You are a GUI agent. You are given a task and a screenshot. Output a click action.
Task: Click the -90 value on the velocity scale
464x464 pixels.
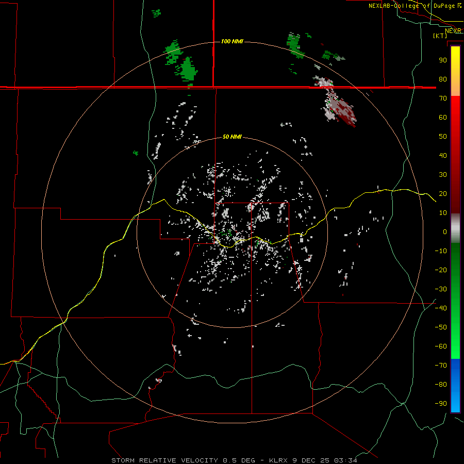(x=441, y=404)
